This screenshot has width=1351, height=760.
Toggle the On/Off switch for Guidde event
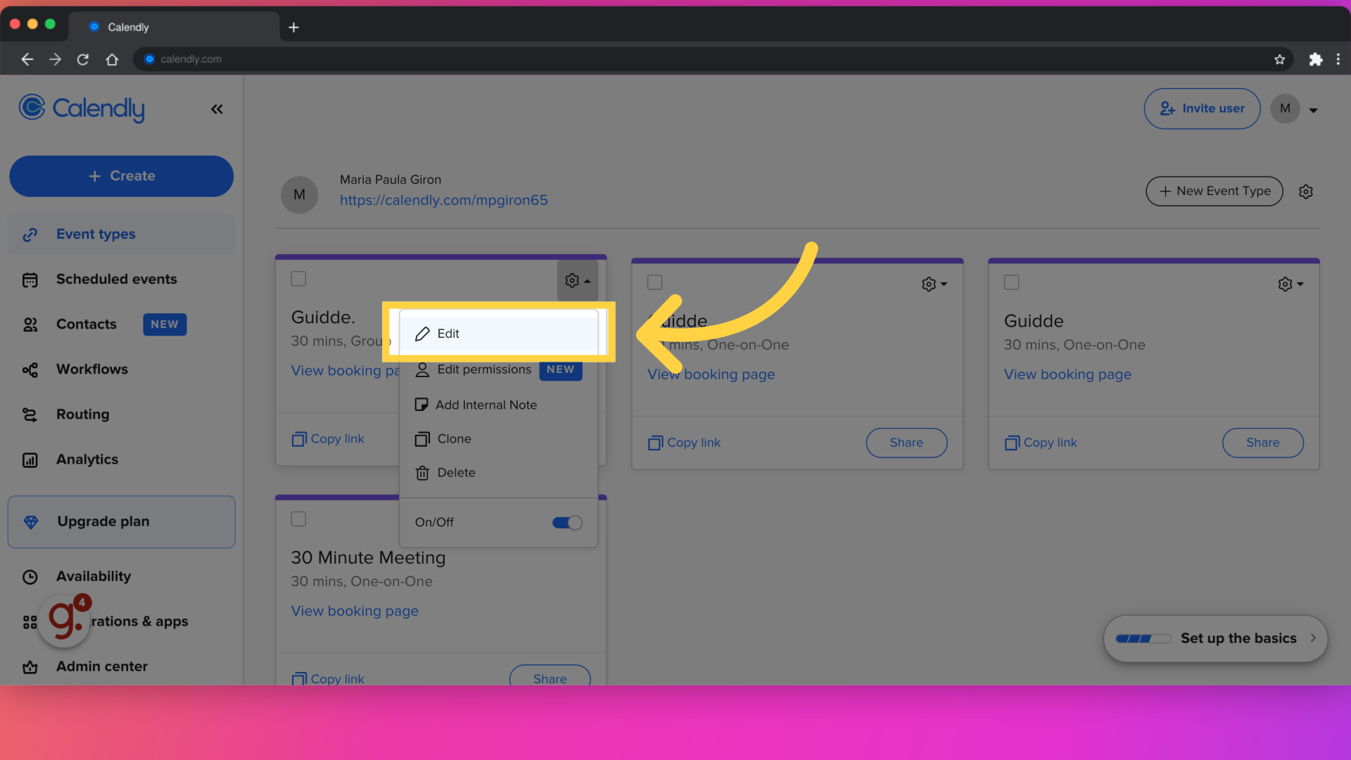point(567,521)
